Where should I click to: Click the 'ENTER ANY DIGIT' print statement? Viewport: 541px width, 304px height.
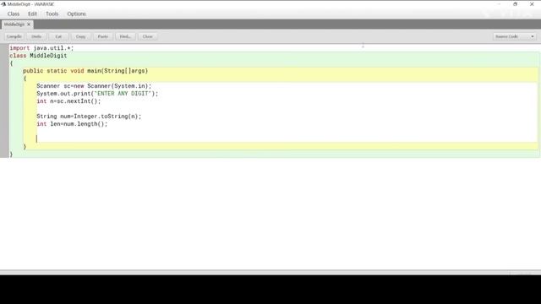97,94
